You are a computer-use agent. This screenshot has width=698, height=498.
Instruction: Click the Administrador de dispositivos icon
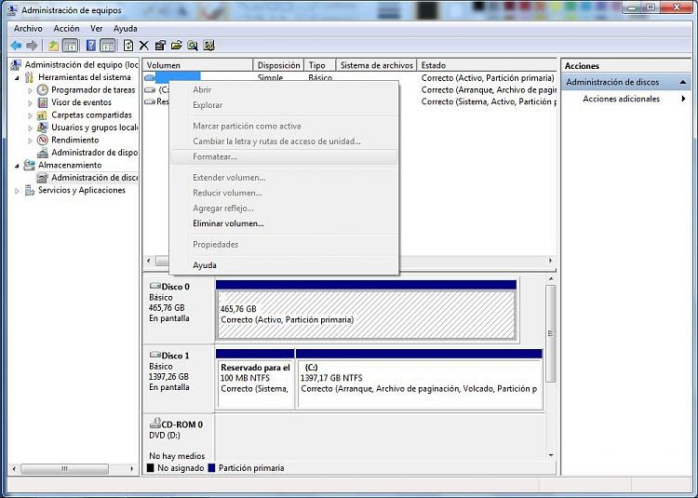42,153
